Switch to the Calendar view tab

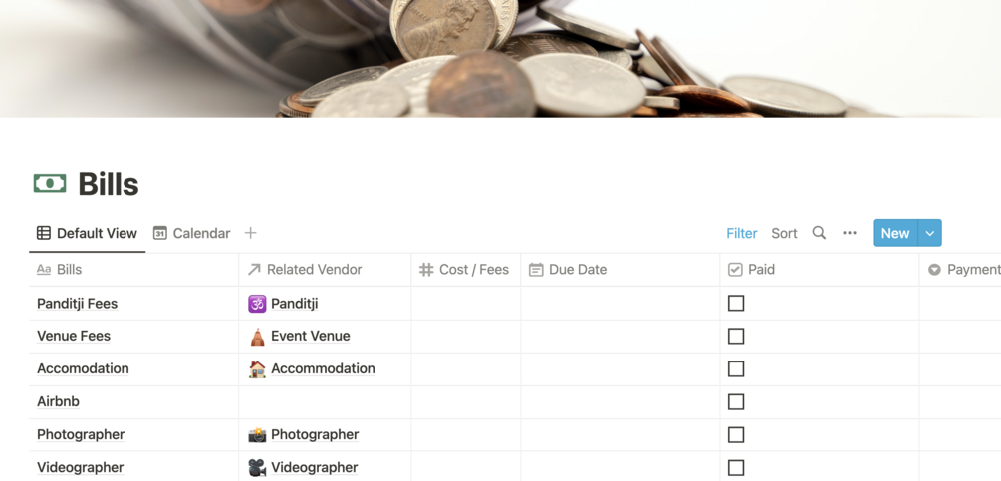pos(191,233)
